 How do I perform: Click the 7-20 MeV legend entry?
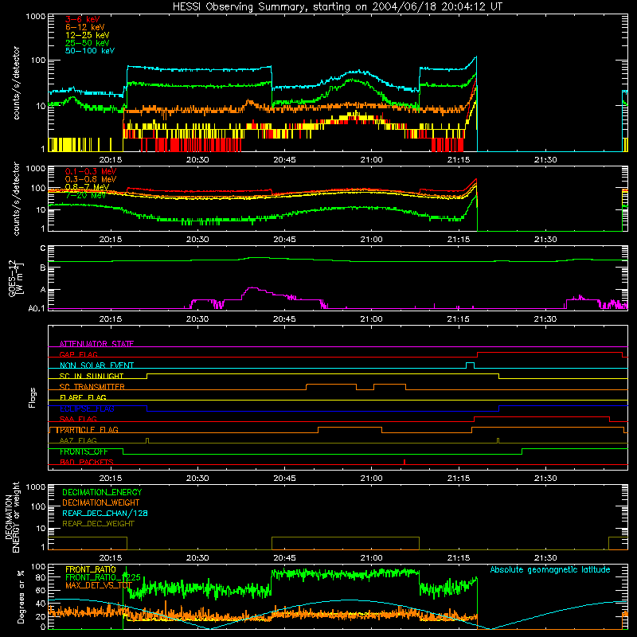(86, 195)
